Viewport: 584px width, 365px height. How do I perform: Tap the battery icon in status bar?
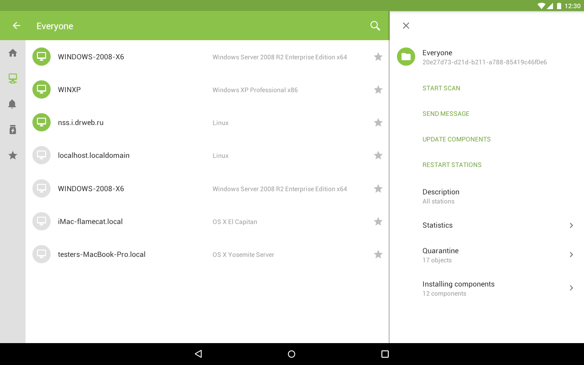pyautogui.click(x=559, y=6)
